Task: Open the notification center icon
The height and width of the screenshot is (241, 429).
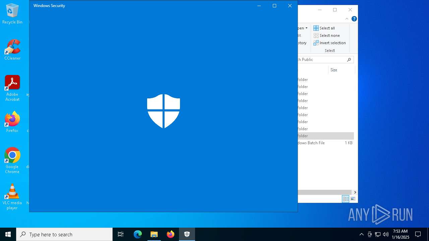Action: click(x=418, y=234)
